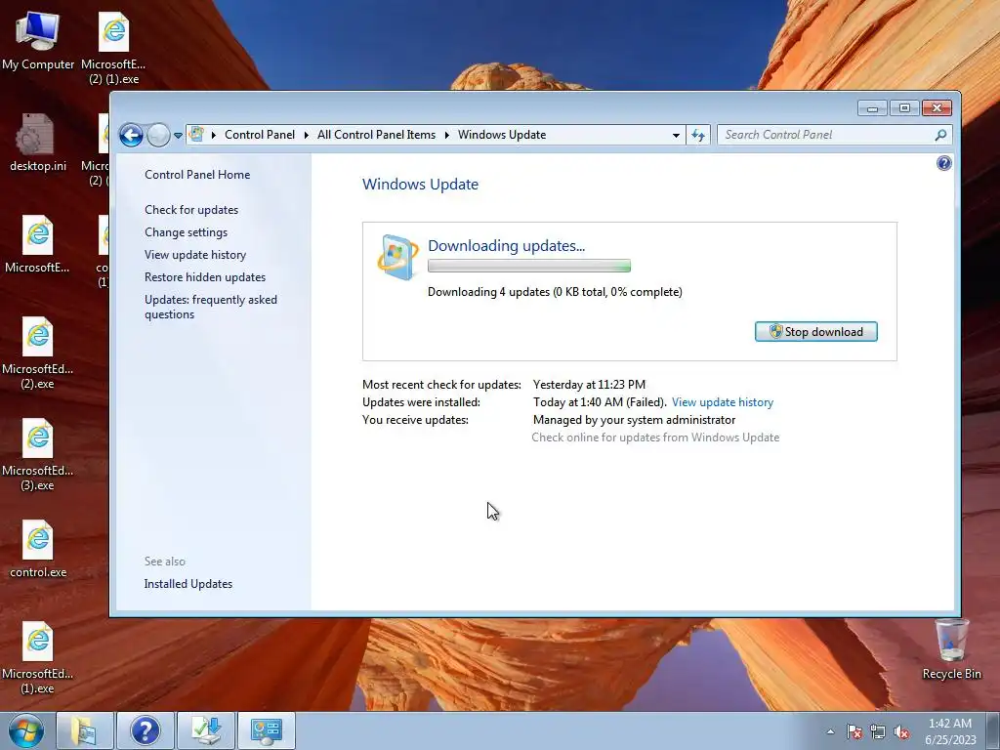
Task: Click the Control Panel taskbar button
Action: [x=266, y=730]
